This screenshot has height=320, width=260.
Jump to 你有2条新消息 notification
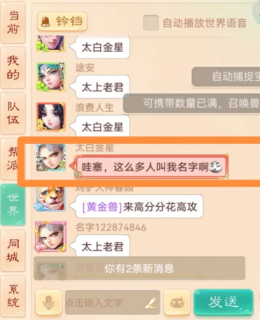click(x=140, y=268)
